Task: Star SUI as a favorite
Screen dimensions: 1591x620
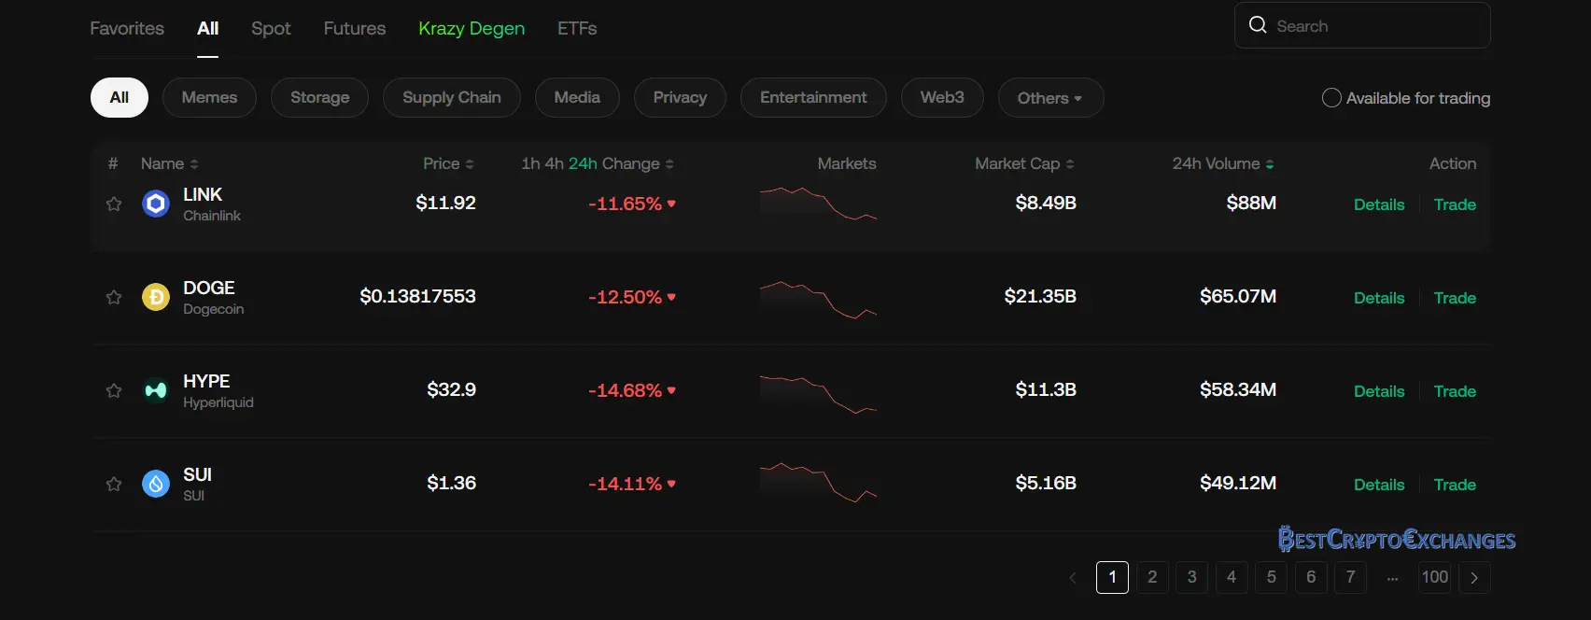Action: pos(114,484)
